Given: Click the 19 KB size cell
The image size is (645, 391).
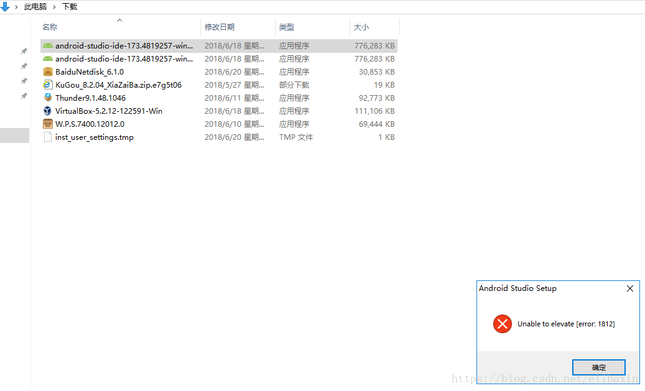Looking at the screenshot, I should tap(384, 85).
